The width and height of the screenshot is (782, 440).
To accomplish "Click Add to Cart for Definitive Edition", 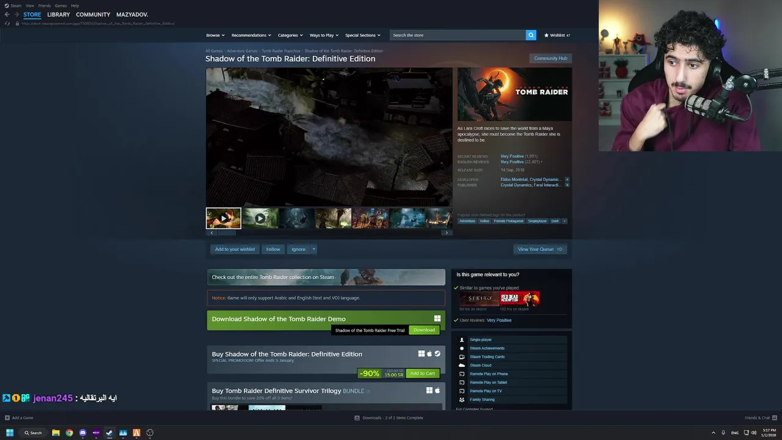I will coord(423,373).
